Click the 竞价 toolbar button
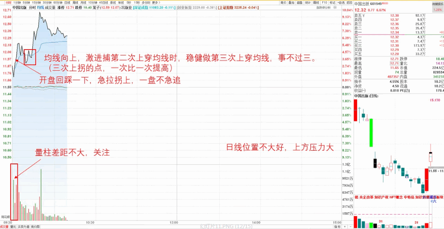 pyautogui.click(x=283, y=3)
